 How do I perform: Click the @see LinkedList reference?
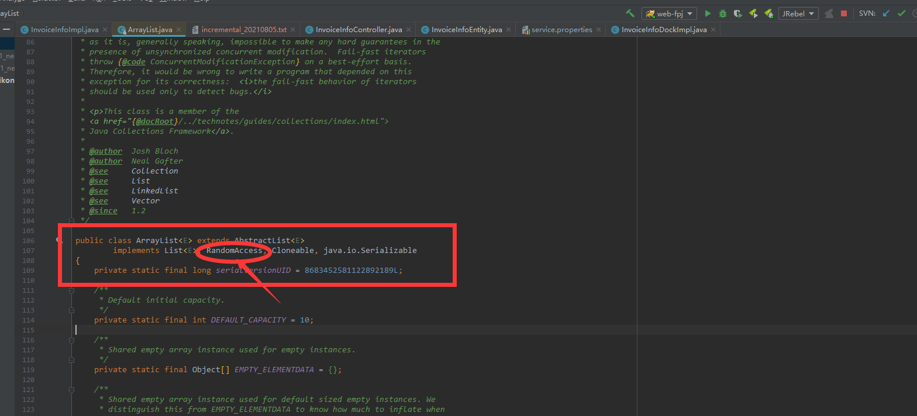155,190
